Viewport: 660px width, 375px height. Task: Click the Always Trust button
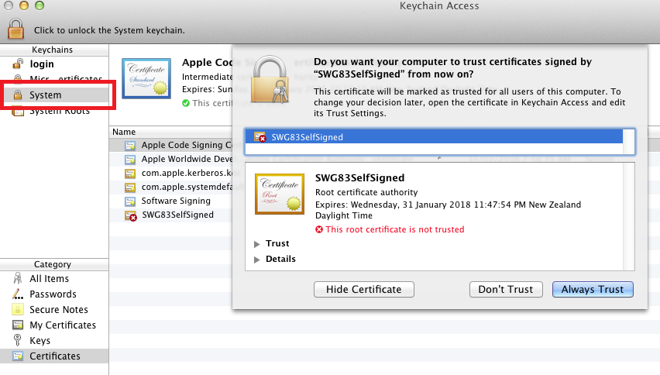[593, 289]
